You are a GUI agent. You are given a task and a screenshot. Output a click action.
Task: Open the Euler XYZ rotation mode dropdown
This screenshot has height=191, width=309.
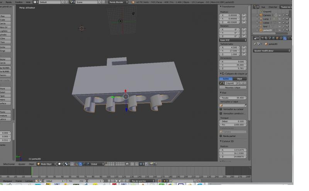click(x=233, y=40)
